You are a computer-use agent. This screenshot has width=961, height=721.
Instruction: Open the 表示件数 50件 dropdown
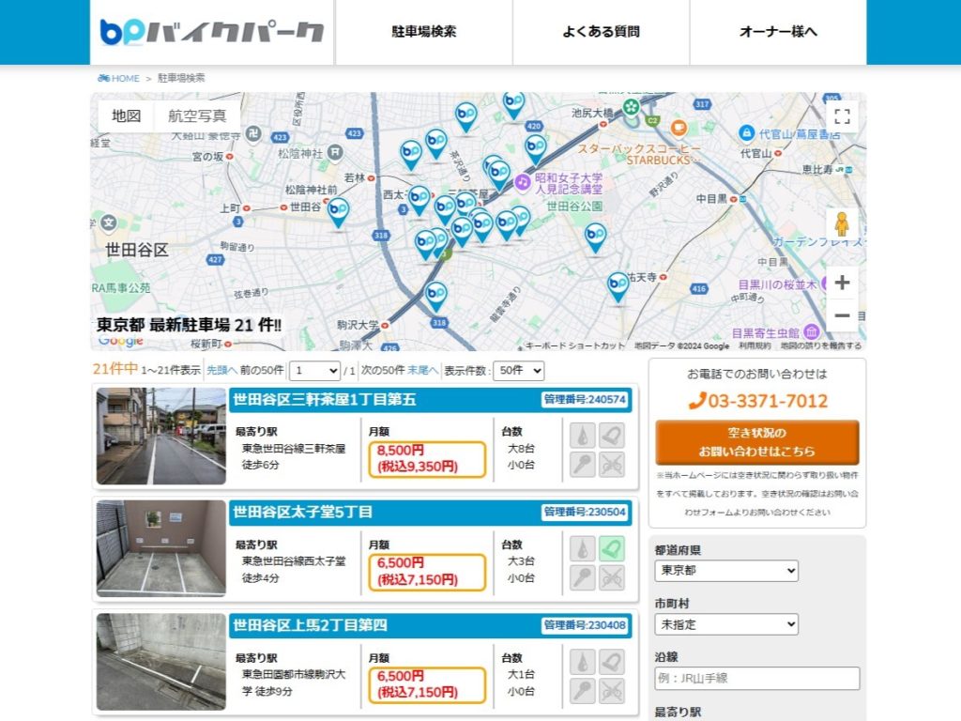(x=518, y=371)
